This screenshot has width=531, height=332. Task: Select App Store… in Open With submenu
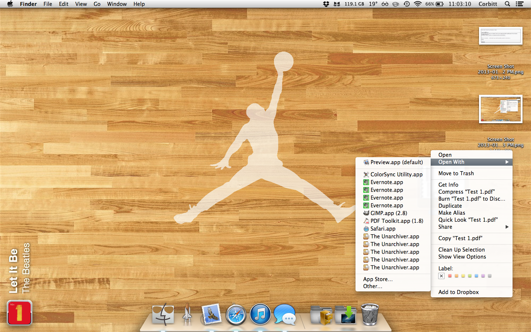(393, 279)
